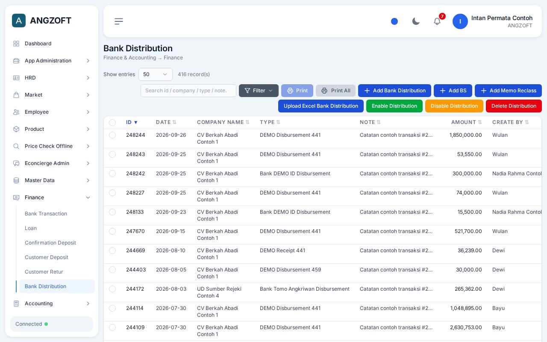
Task: Click the Finance sidebar icon
Action: (x=16, y=198)
